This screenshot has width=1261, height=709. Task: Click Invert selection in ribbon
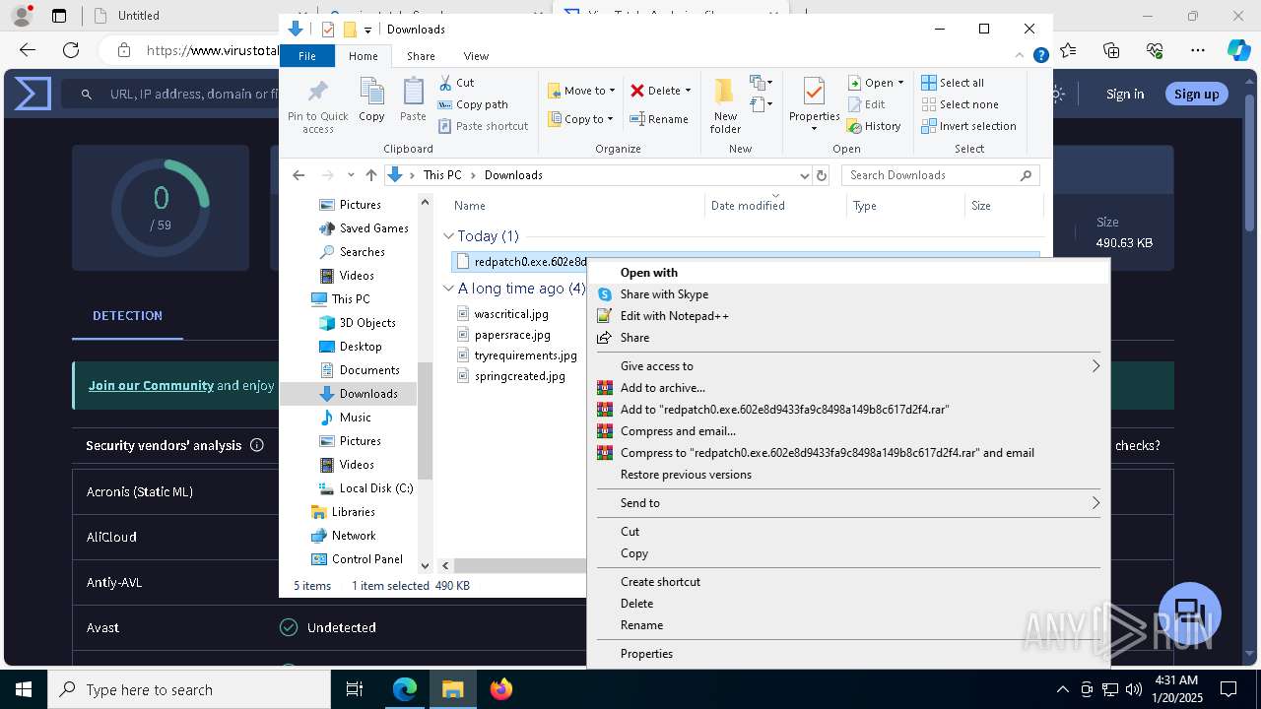pyautogui.click(x=968, y=126)
